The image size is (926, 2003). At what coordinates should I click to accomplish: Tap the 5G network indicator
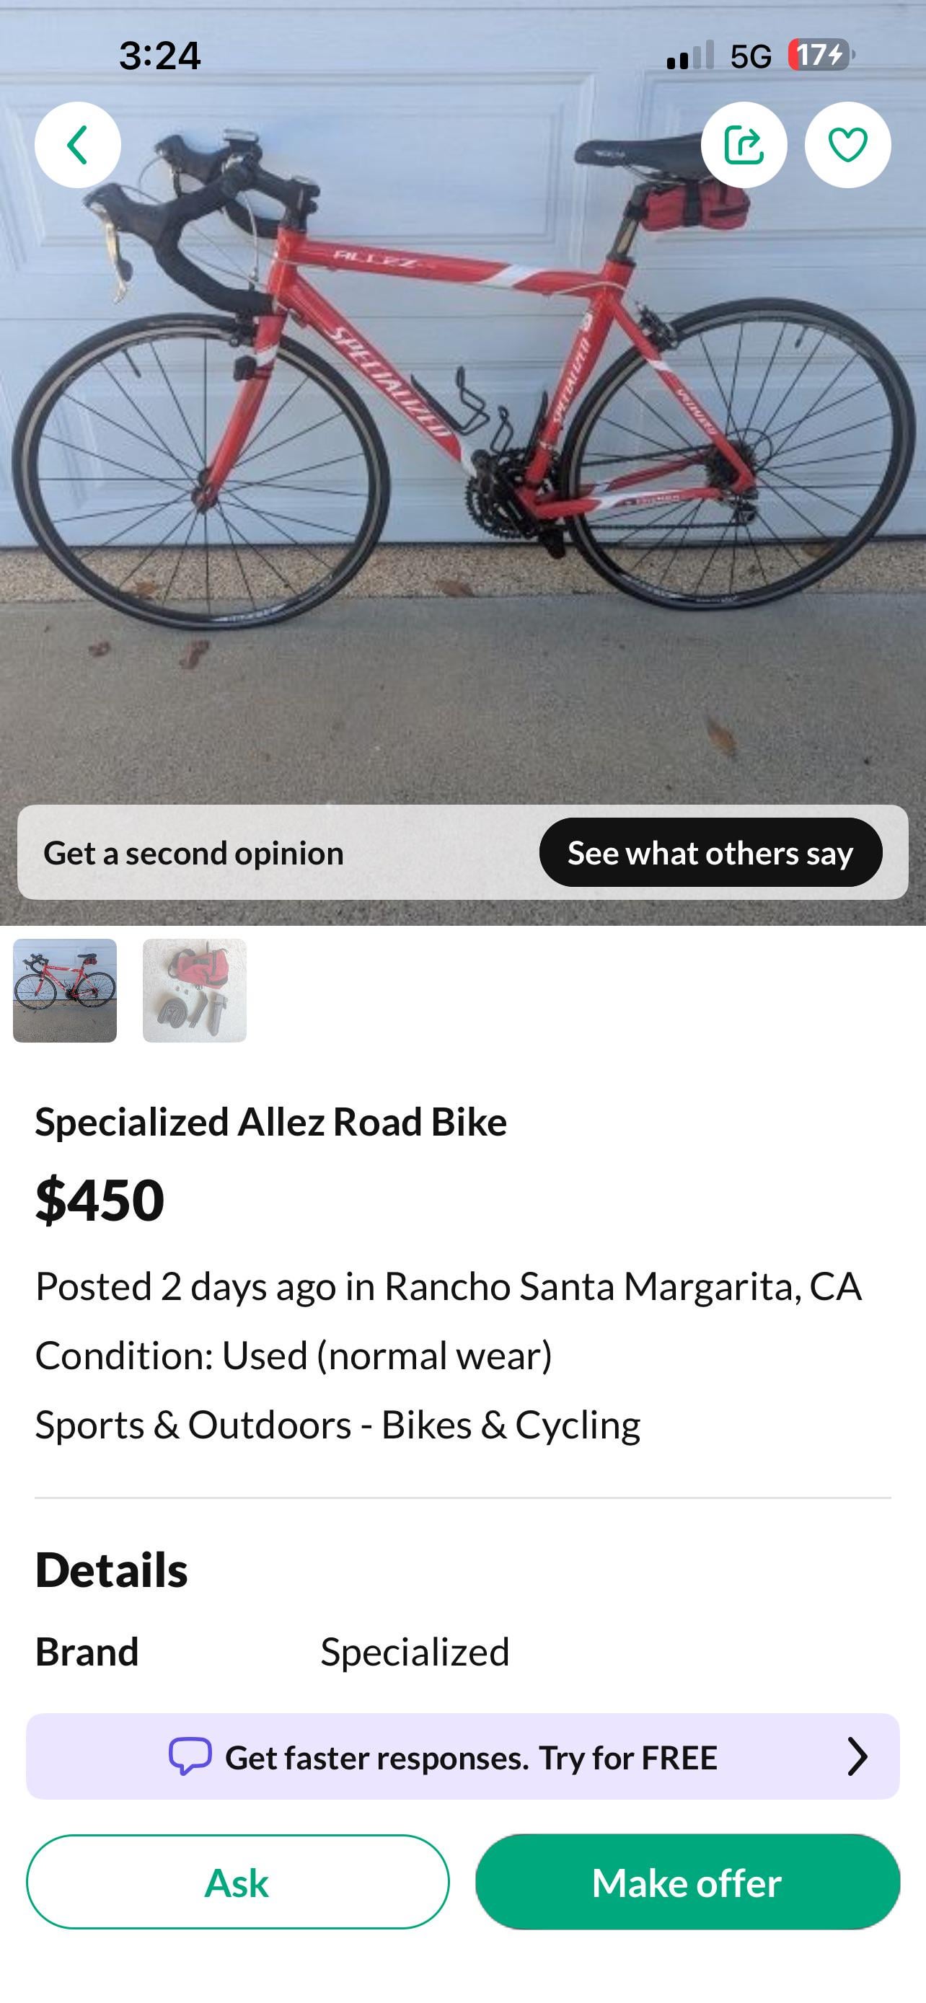click(750, 56)
